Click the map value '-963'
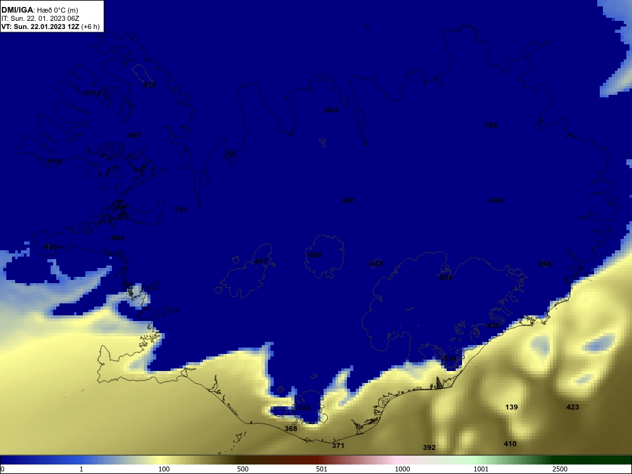Screen dimensions: 632x474 [331, 110]
